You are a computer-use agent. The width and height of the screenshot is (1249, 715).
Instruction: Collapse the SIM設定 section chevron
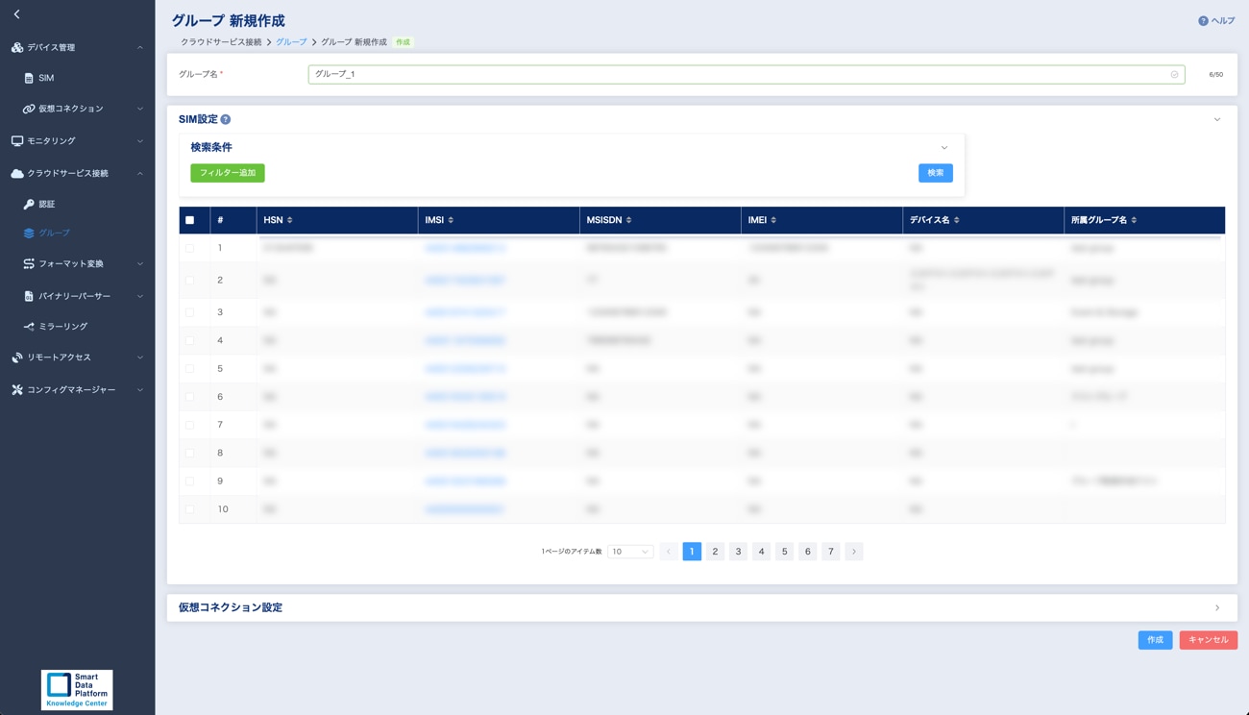1217,120
